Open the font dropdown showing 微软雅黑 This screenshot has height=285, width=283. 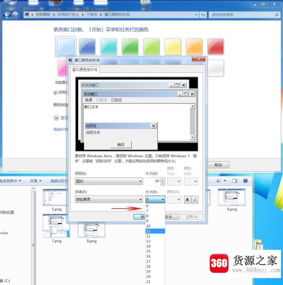point(109,200)
